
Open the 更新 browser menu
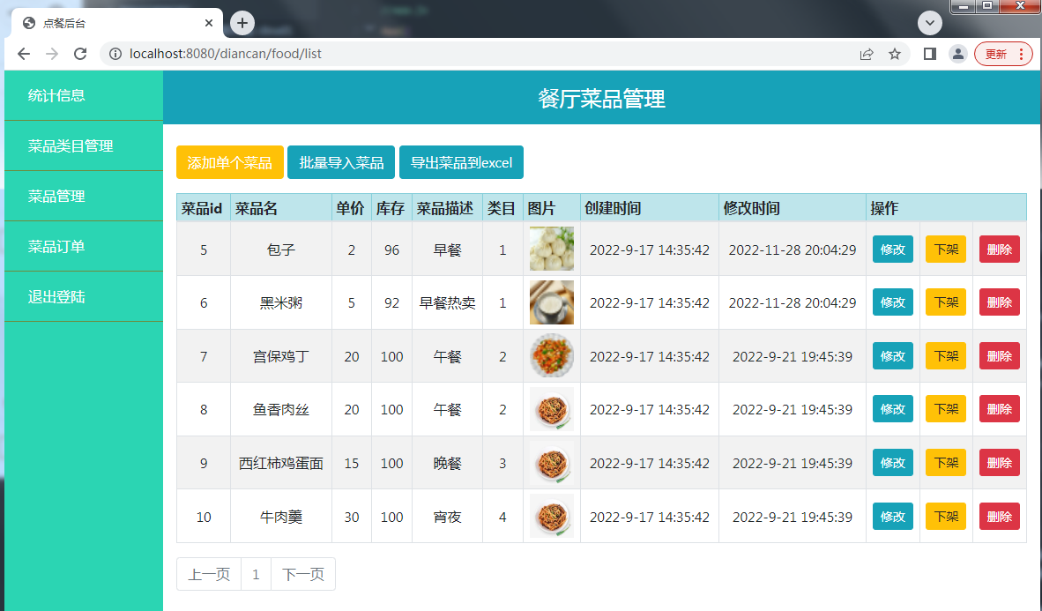pos(1003,54)
